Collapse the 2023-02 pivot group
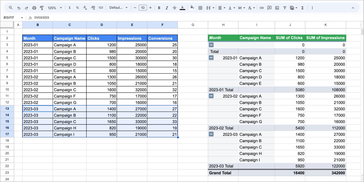The image size is (364, 182). point(211,96)
